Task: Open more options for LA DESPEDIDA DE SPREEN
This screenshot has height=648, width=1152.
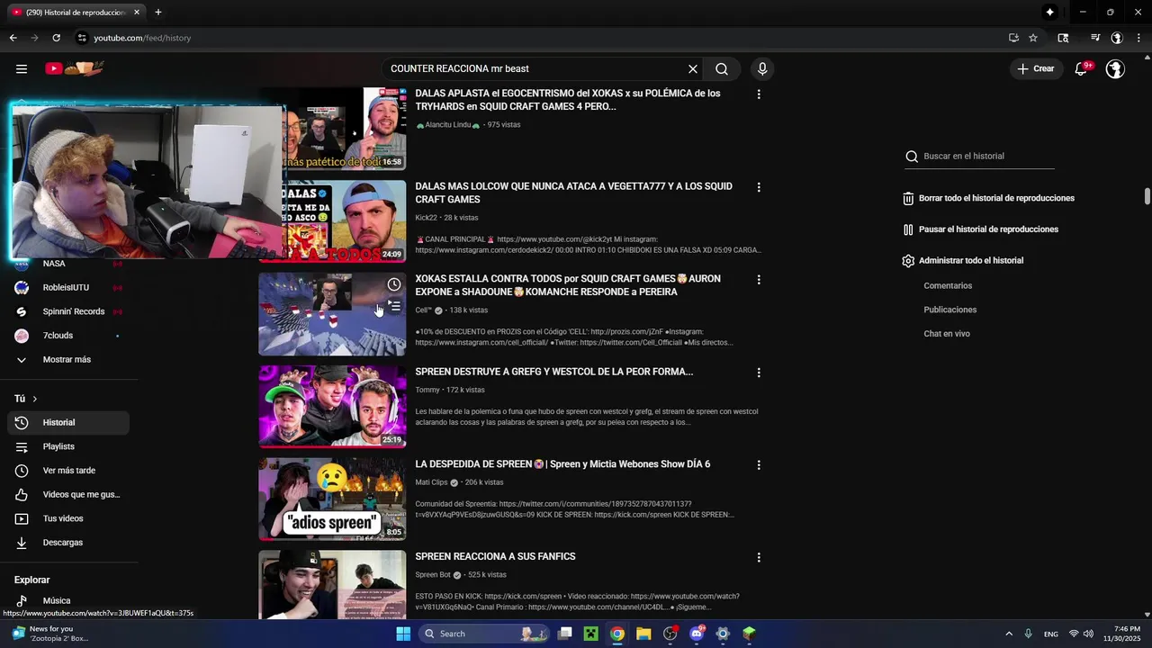Action: coord(759,465)
